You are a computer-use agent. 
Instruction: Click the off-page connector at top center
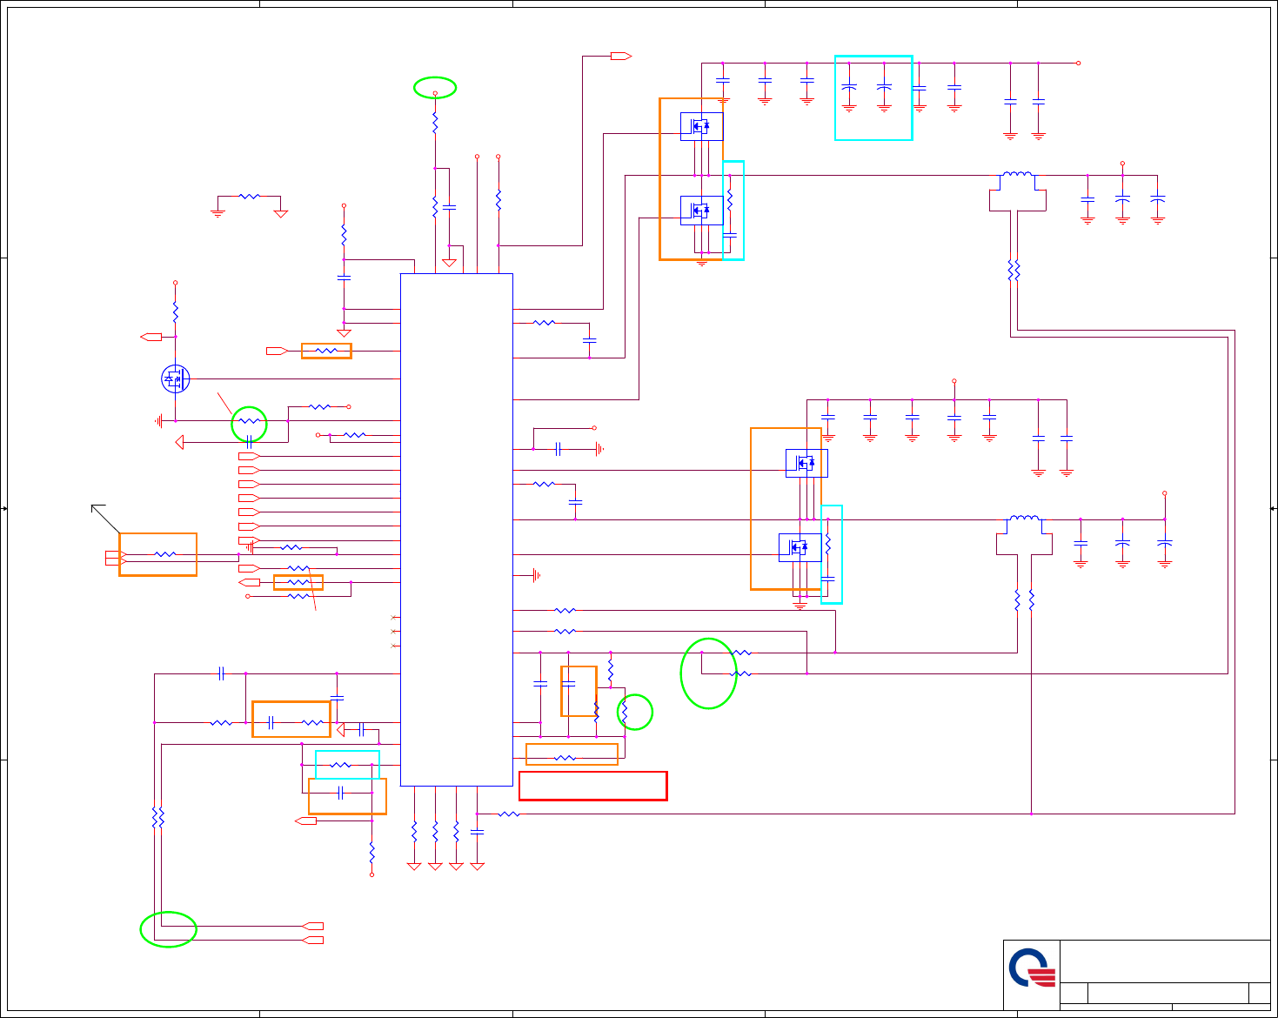point(620,56)
